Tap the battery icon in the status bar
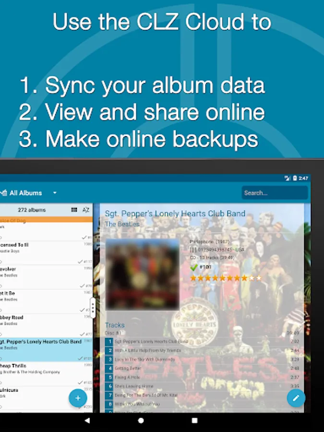This screenshot has width=324, height=432. 295,178
